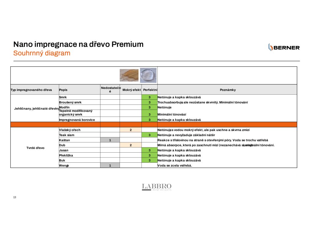Screen dimensions: 313x234
Task: Select the wet wood effect thumbnail
Action: [129, 75]
